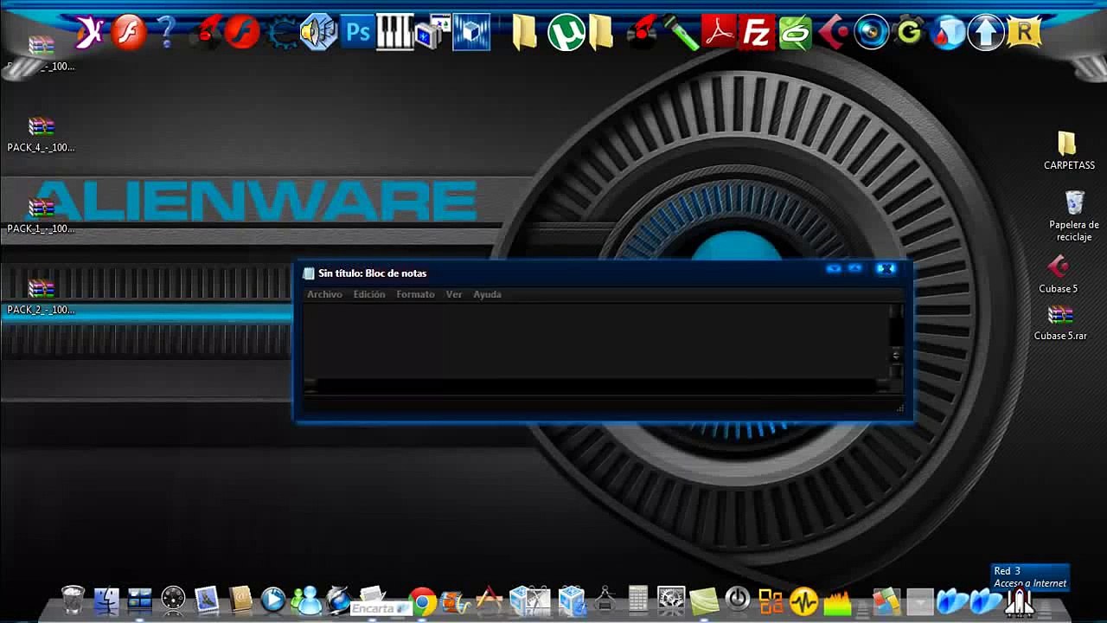Screen dimensions: 1107x623
Task: Open uTorrent from the top dock
Action: click(566, 34)
